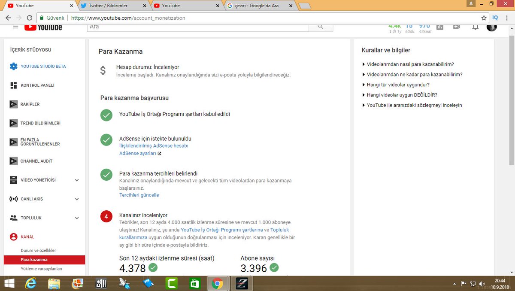Viewport: 515px width, 291px height.
Task: Switch to the çeviri Google search tab
Action: (260, 6)
